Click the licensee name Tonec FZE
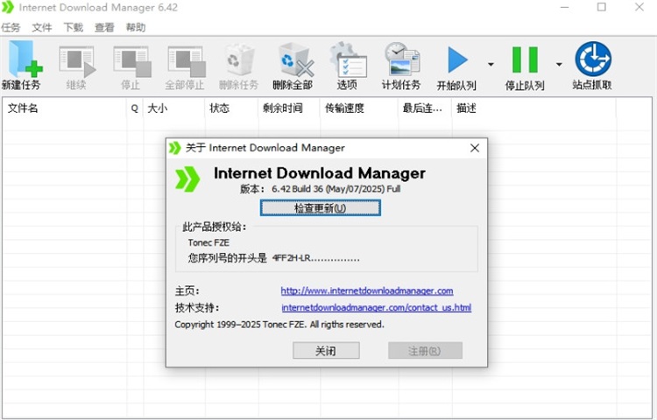657x420 pixels. pyautogui.click(x=208, y=242)
